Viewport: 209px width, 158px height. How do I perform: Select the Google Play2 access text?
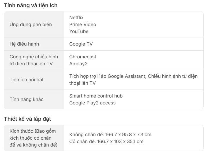92,103
